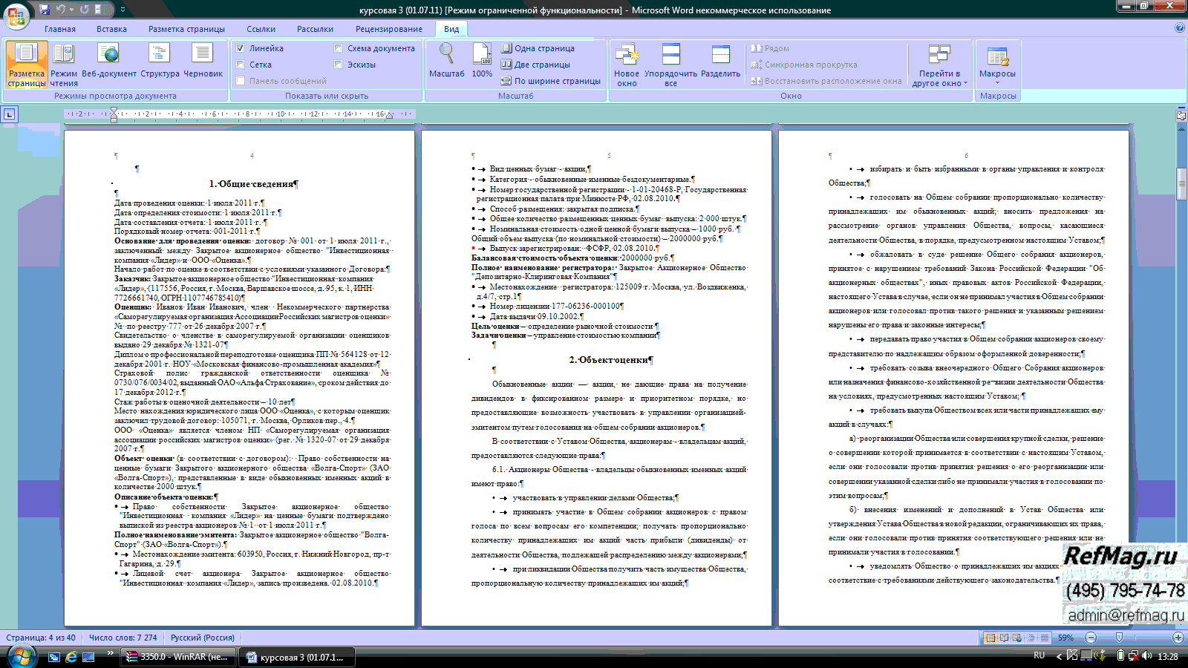Switch to Черновик draft view
The height and width of the screenshot is (668, 1188).
203,62
